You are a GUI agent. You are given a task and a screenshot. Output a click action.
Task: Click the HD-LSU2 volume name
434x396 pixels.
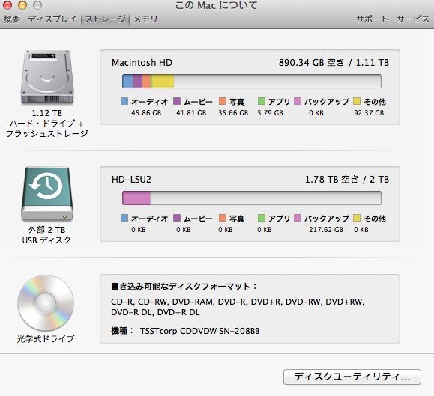(131, 180)
